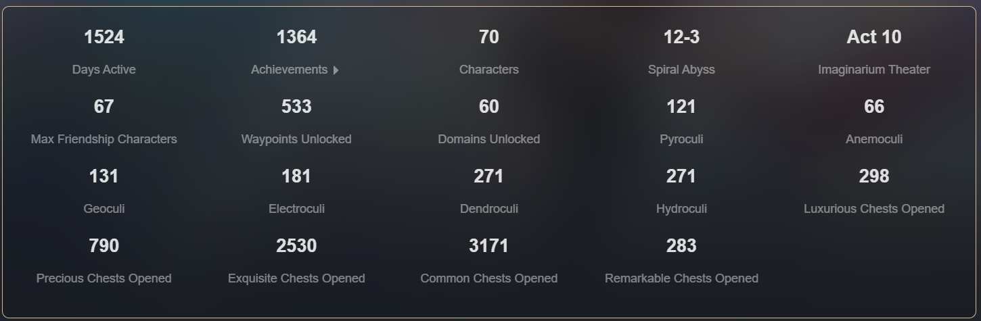The height and width of the screenshot is (321, 981).
Task: Click the Exquisite Chests Opened label
Action: tap(296, 278)
